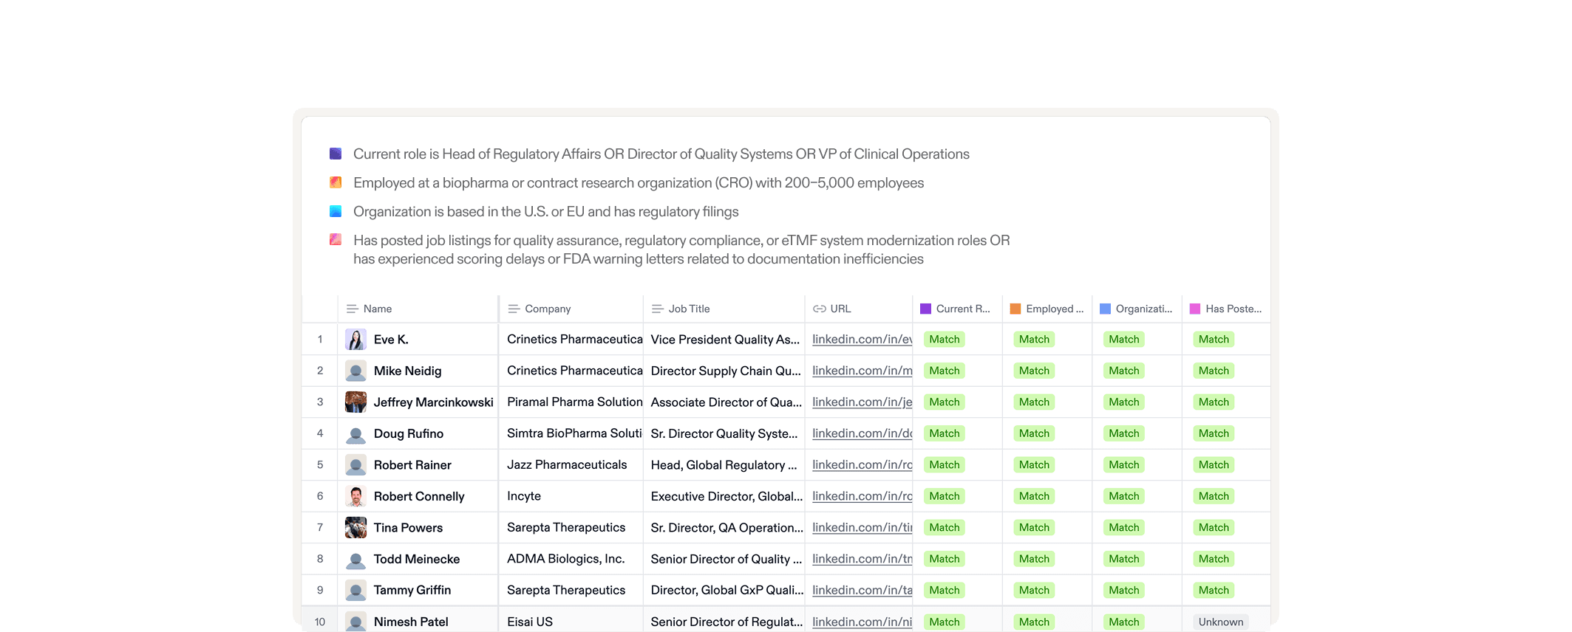Screen dimensions: 1572x632
Task: Click Eve K.'s profile photo
Action: point(355,340)
